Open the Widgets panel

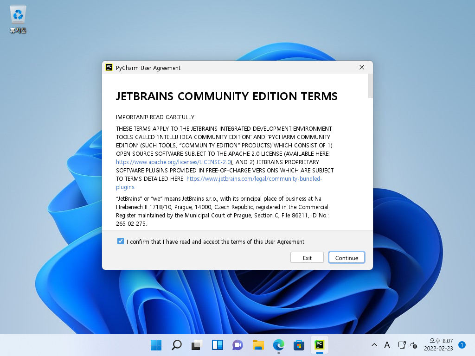pyautogui.click(x=218, y=345)
